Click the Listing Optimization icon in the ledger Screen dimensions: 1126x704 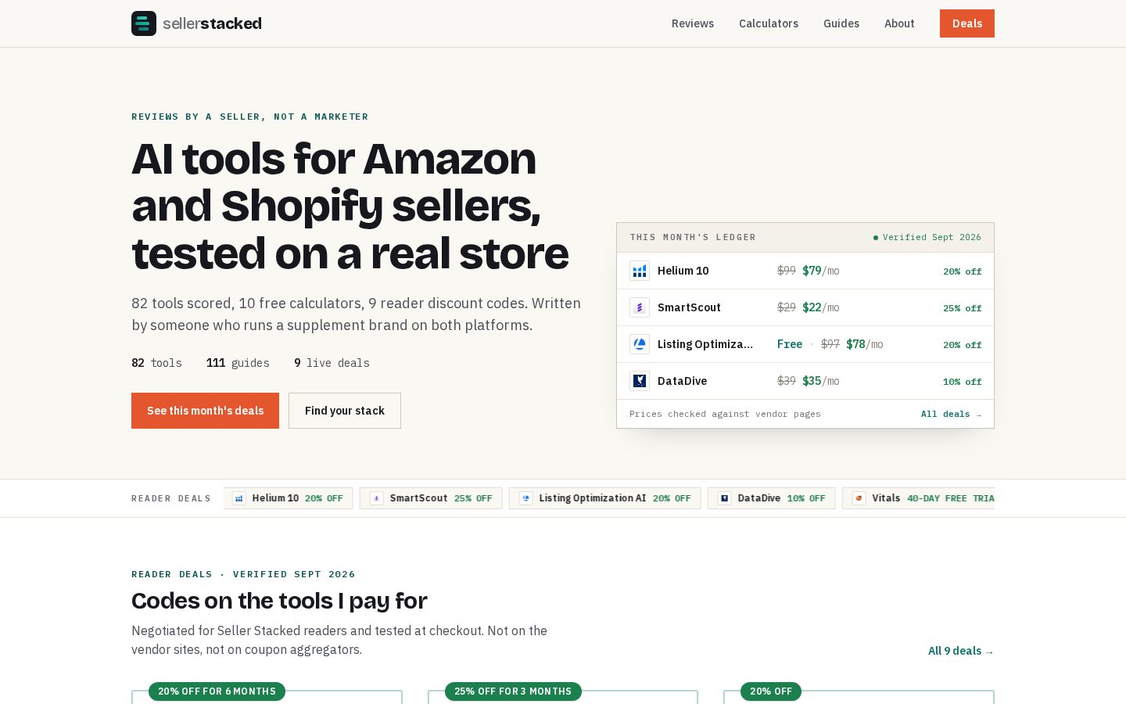coord(640,344)
